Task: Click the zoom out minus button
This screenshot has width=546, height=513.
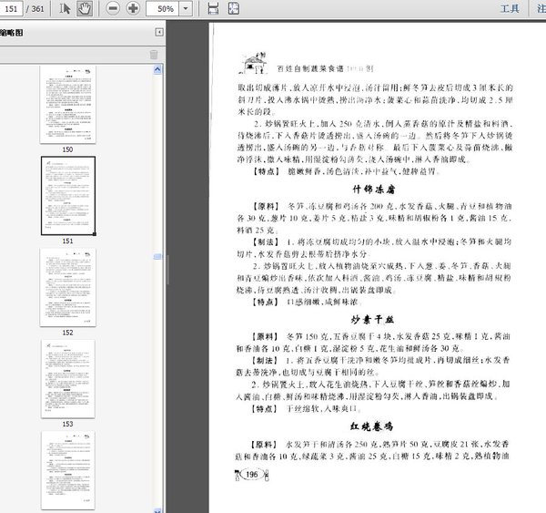Action: click(x=113, y=8)
